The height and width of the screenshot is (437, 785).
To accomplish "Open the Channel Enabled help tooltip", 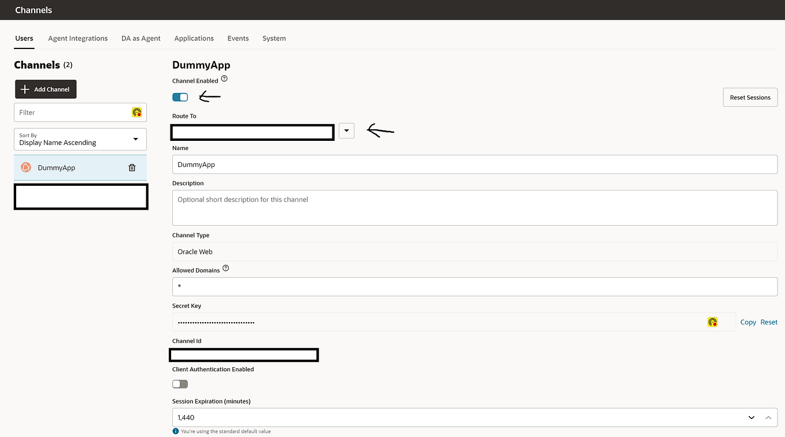I will coord(224,79).
